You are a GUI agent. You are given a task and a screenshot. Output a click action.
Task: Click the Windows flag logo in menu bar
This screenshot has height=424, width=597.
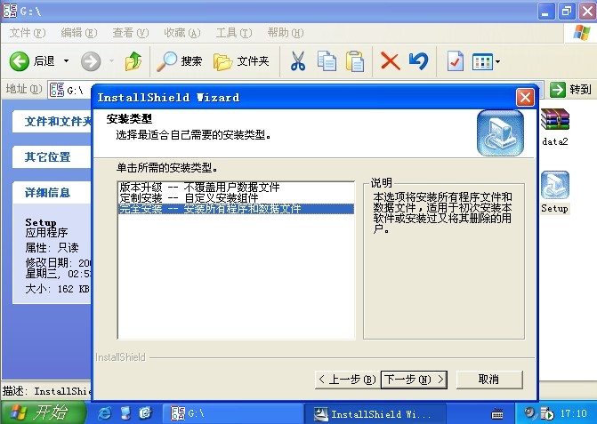[582, 33]
